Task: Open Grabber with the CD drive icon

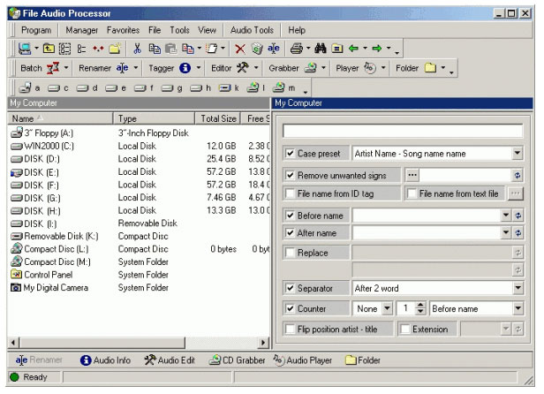Action: [x=310, y=68]
